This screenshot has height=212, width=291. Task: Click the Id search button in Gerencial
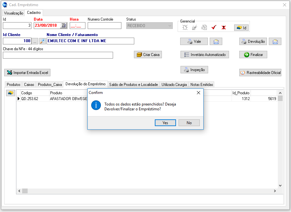(241, 28)
